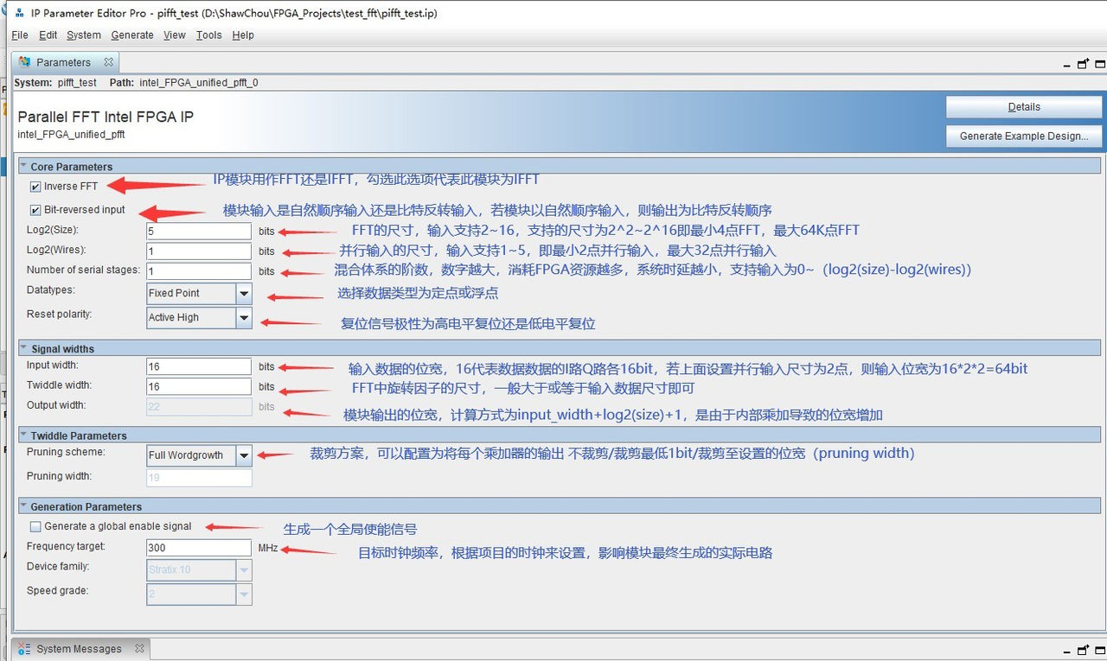The height and width of the screenshot is (661, 1107).
Task: Click Number of serial stages field
Action: click(x=199, y=271)
